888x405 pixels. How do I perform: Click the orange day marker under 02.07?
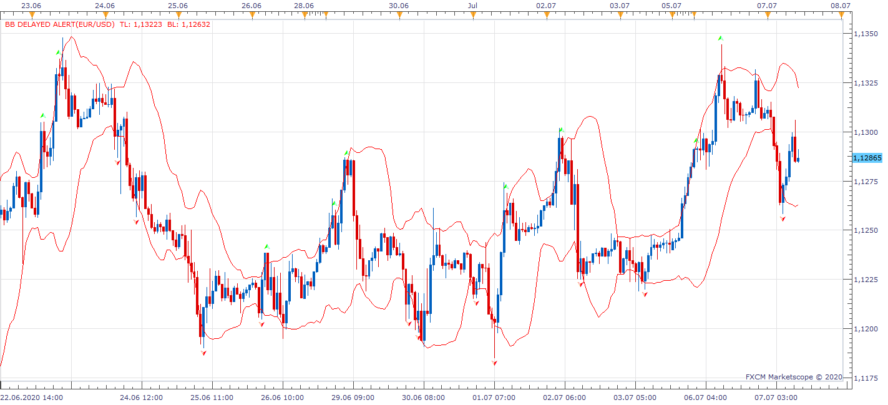(546, 14)
